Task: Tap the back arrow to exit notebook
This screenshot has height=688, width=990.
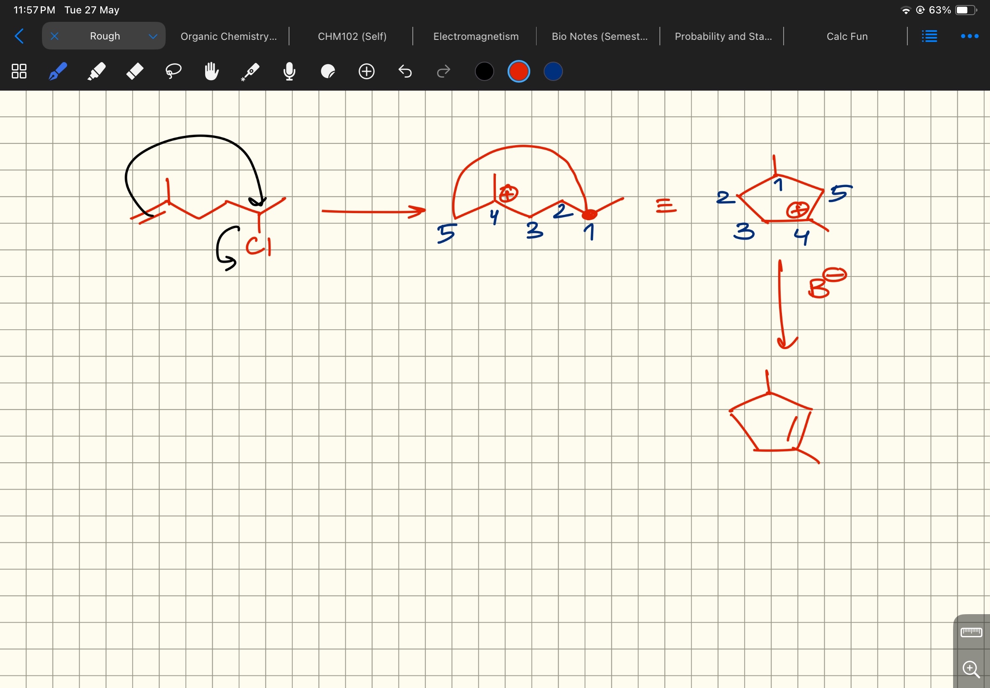Action: [19, 36]
